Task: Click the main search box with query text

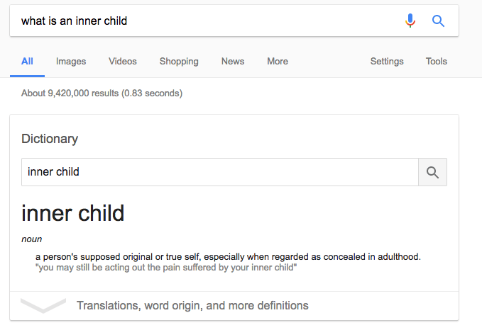Action: [x=206, y=21]
